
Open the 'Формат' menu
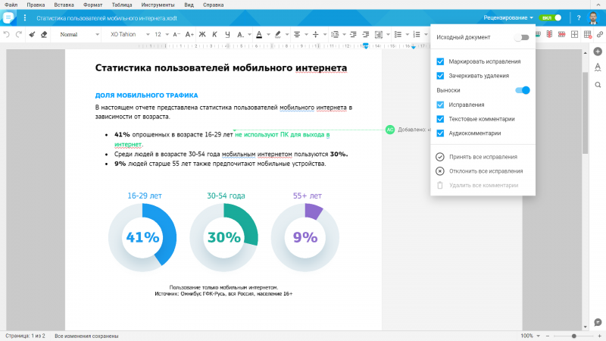click(92, 5)
